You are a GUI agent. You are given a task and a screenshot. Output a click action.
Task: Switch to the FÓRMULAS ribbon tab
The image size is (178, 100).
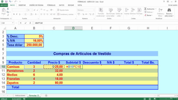51,5
